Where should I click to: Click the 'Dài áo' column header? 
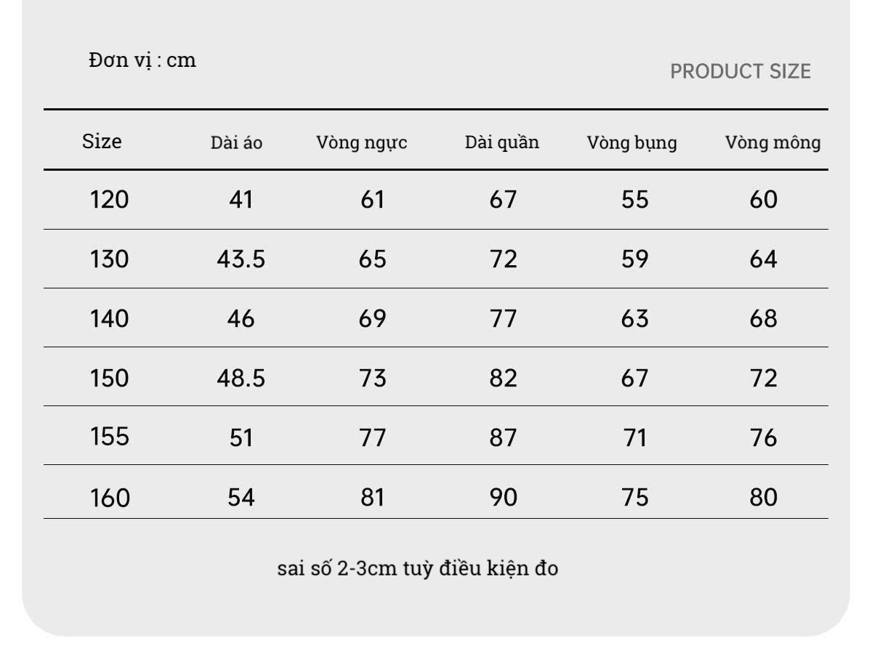point(237,143)
